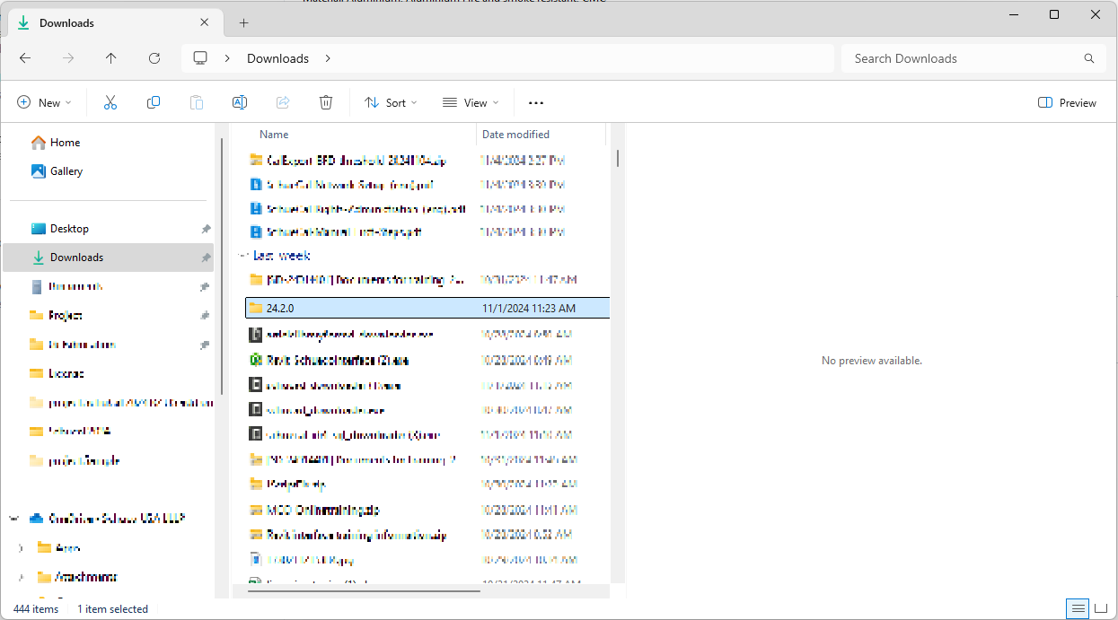Toggle the Preview pane button
This screenshot has width=1118, height=620.
[1067, 103]
